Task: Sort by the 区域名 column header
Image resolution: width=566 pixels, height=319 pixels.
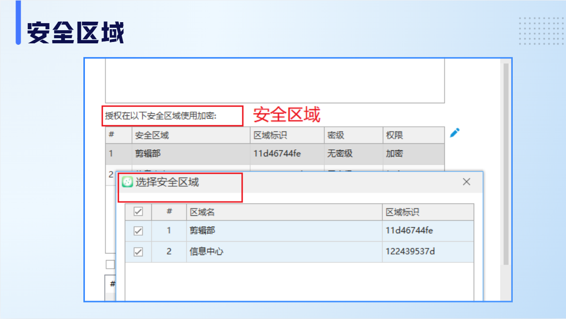Action: 202,212
